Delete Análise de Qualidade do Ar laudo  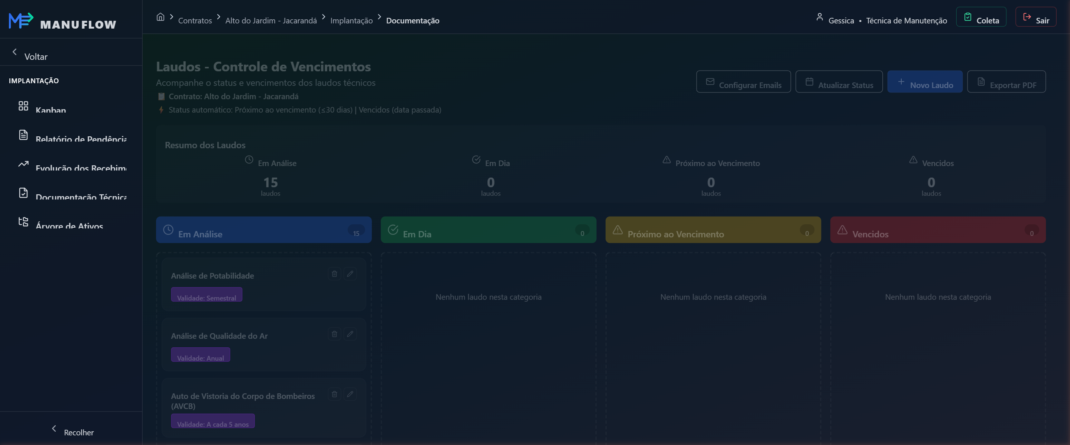coord(334,334)
